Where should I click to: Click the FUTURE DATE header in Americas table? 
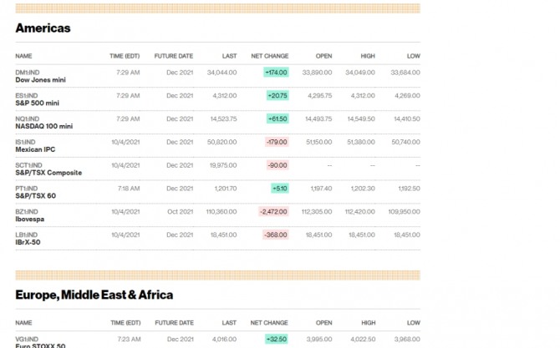(174, 56)
